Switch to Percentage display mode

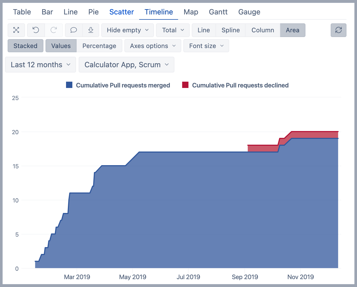(99, 46)
